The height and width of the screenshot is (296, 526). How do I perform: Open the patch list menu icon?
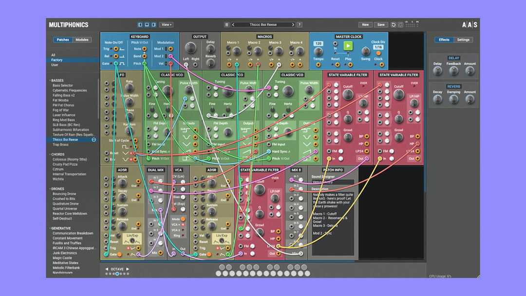tap(227, 25)
